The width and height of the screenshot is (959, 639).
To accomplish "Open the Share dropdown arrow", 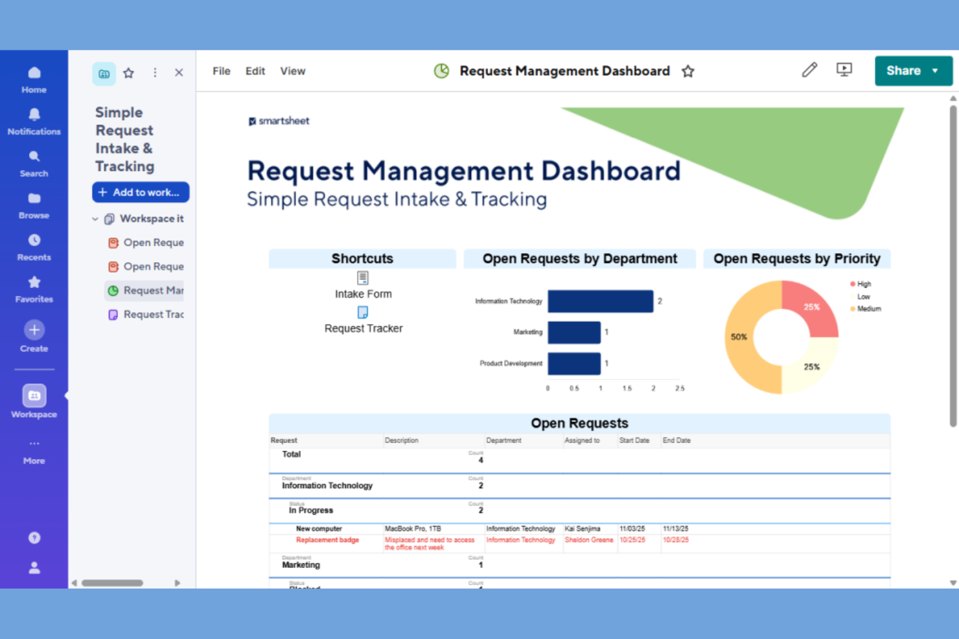I will (x=934, y=71).
